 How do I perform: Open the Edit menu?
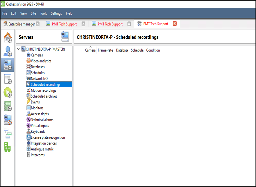click(14, 13)
